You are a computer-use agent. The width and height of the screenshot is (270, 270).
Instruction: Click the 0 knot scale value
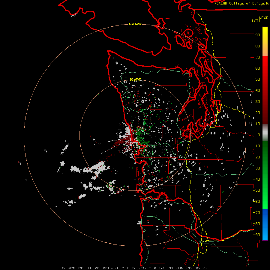pyautogui.click(x=259, y=135)
